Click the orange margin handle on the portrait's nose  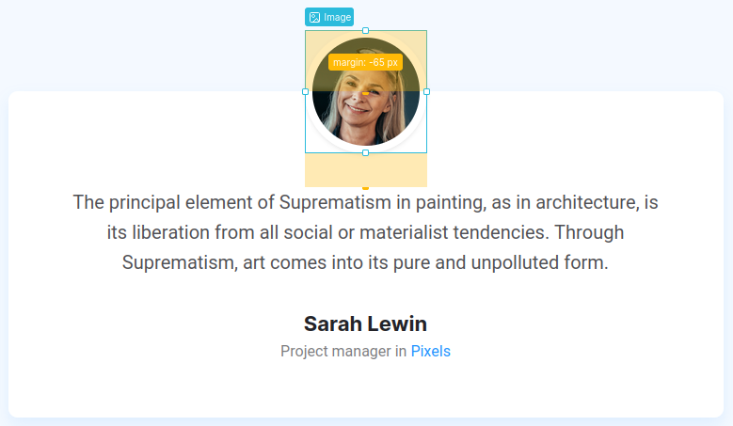tap(366, 93)
